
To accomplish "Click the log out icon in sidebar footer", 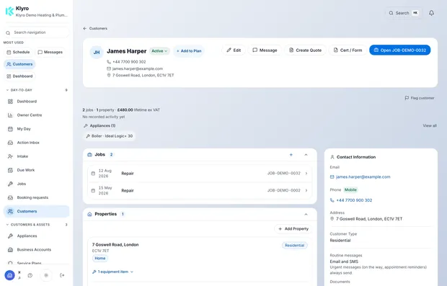I will (62, 275).
